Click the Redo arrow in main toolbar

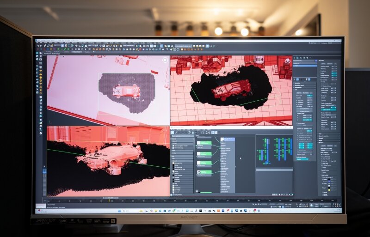point(42,45)
